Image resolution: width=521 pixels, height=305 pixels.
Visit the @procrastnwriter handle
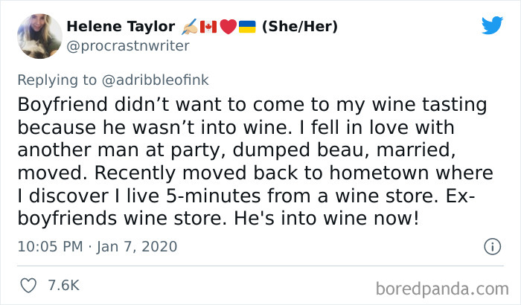point(128,46)
